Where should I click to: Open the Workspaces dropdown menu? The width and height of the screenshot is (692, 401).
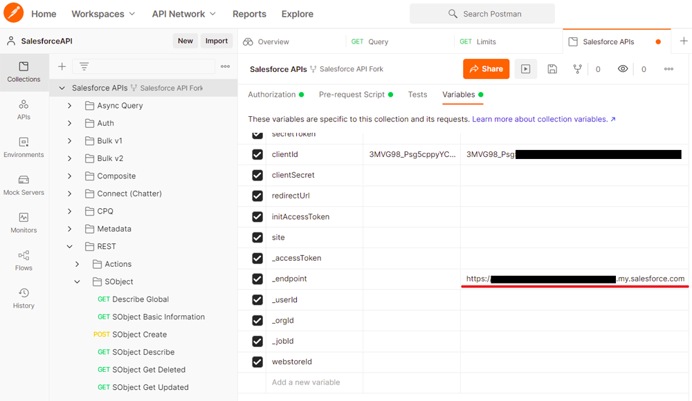click(x=103, y=14)
